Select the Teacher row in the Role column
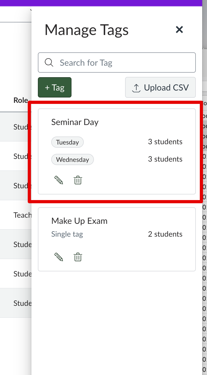Screen dimensions: 207x375 pos(22,215)
